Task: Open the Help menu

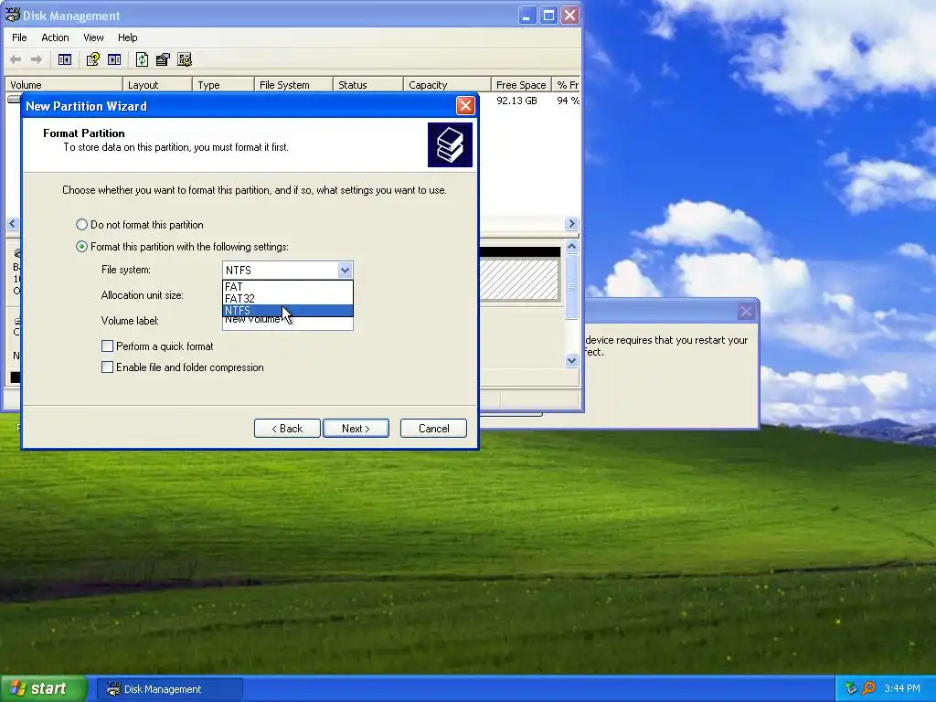Action: [127, 37]
